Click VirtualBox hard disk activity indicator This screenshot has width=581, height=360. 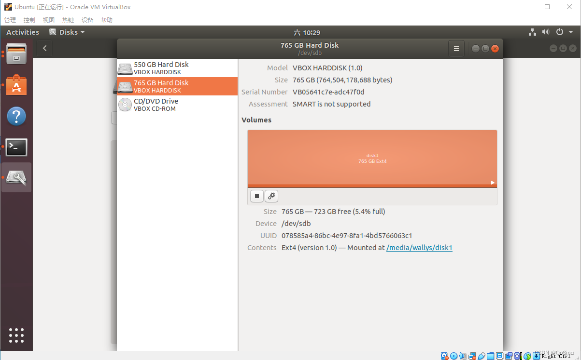pyautogui.click(x=444, y=356)
